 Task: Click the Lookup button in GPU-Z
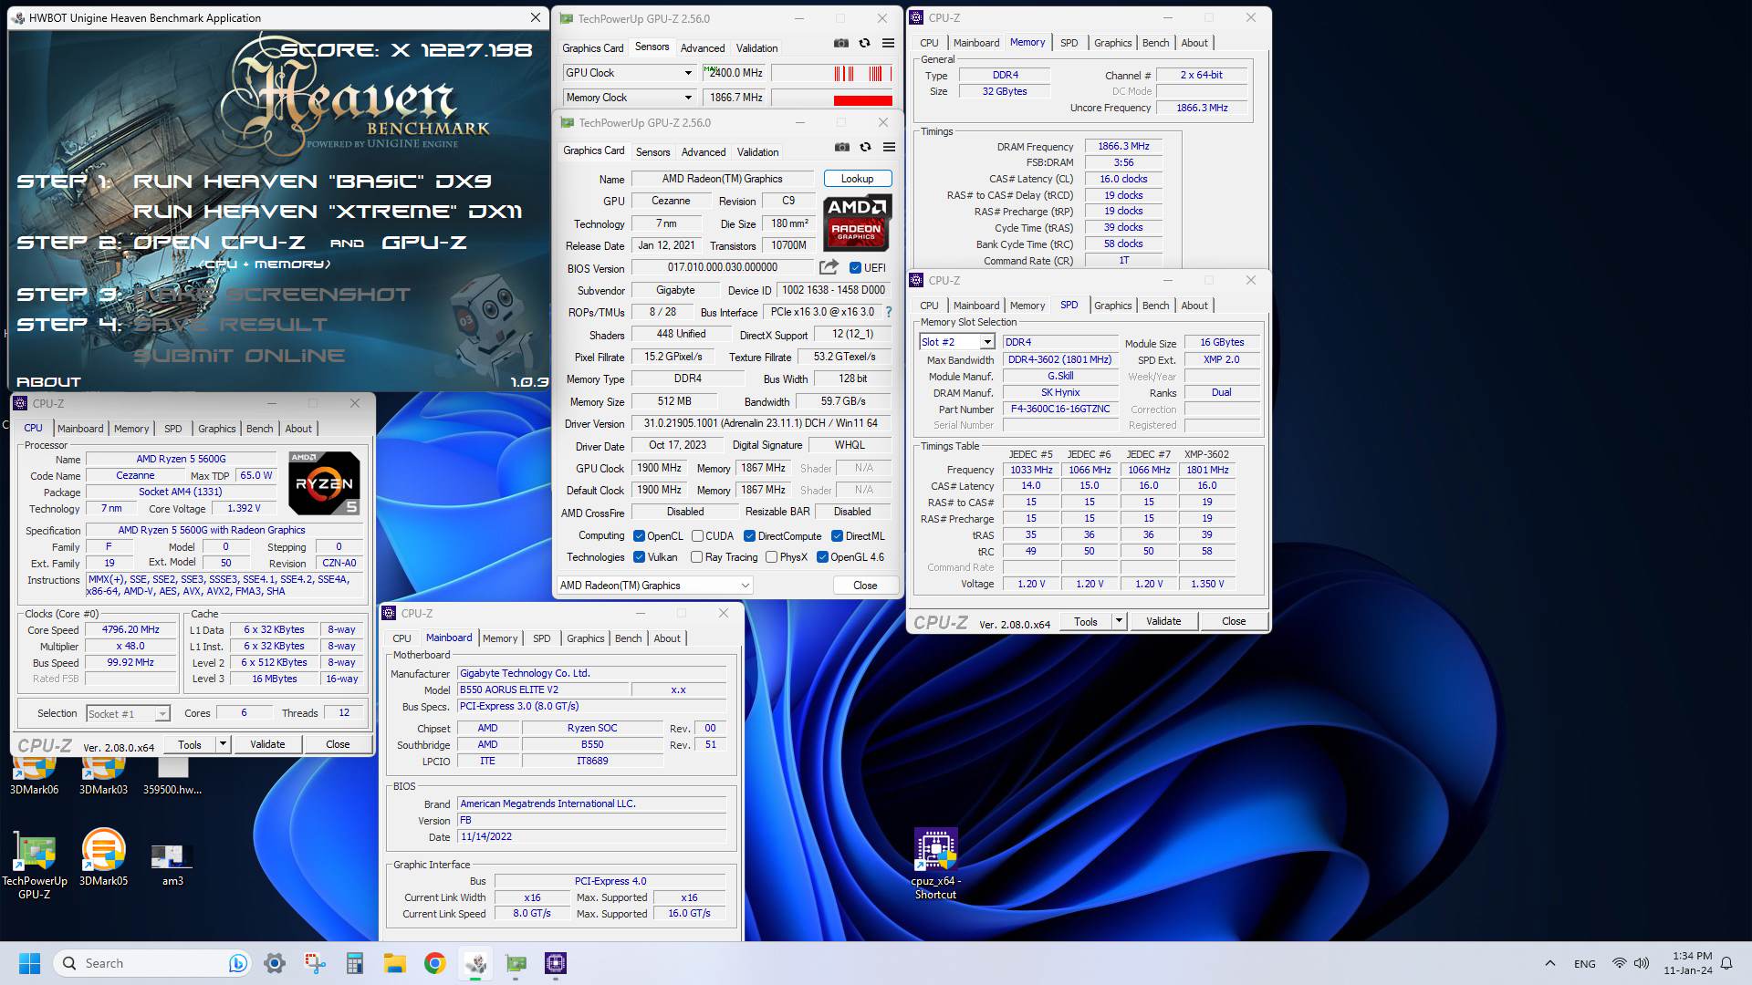(857, 179)
